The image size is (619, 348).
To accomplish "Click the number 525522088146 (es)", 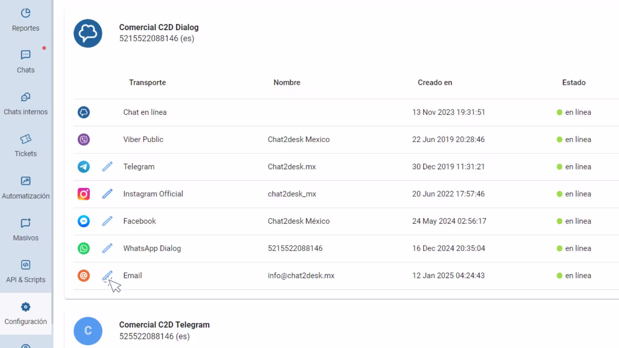I will [154, 336].
